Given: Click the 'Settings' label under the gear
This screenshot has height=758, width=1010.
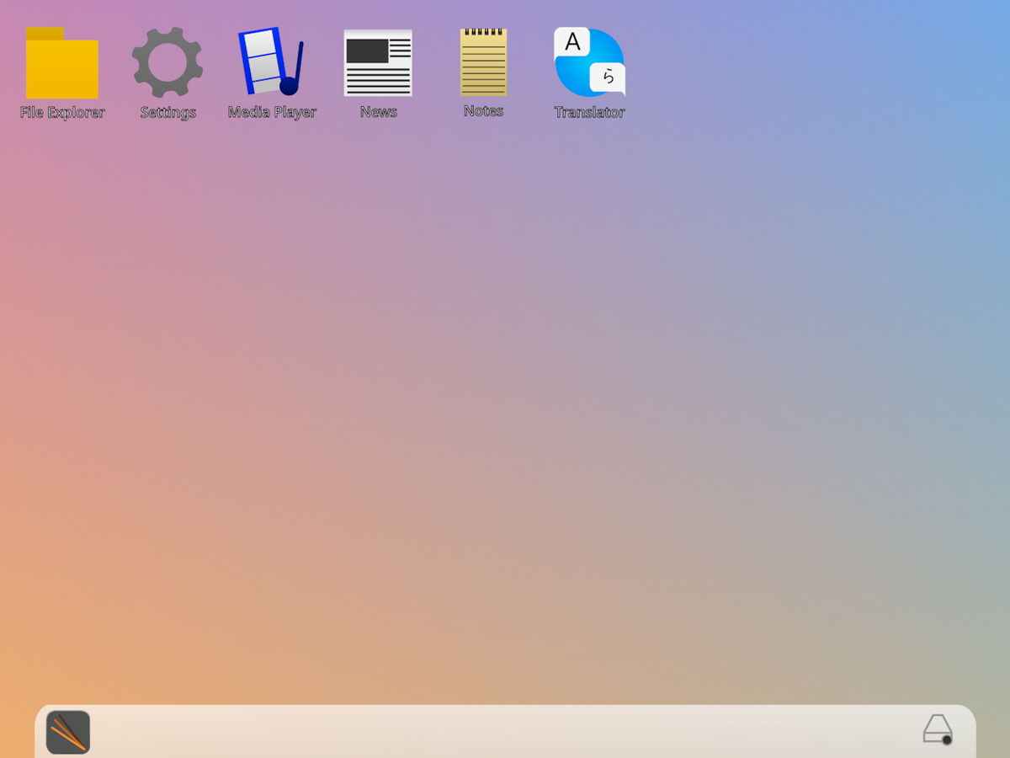Looking at the screenshot, I should point(167,111).
